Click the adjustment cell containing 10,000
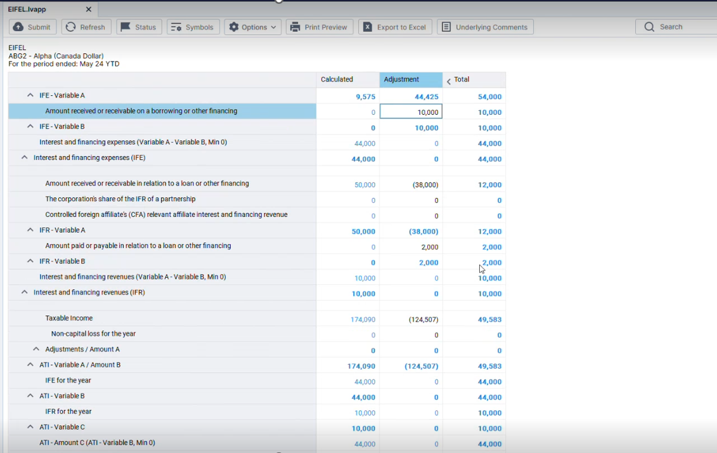Screen dimensions: 717x453 pyautogui.click(x=411, y=112)
